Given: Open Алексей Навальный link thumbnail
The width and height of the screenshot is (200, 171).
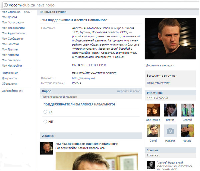Looking at the screenshot, I should (x=151, y=165).
